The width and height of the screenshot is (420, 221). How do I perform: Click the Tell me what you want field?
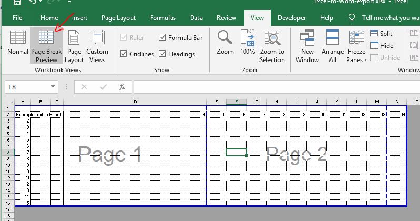pyautogui.click(x=391, y=18)
